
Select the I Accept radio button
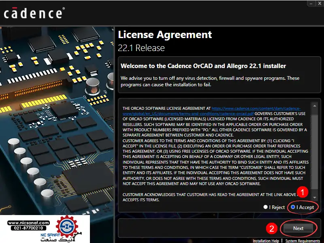[293, 207]
